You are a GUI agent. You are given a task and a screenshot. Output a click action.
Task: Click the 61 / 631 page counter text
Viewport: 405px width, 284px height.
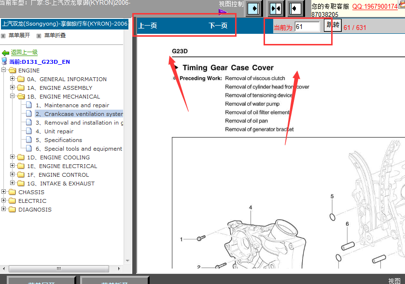coord(355,28)
